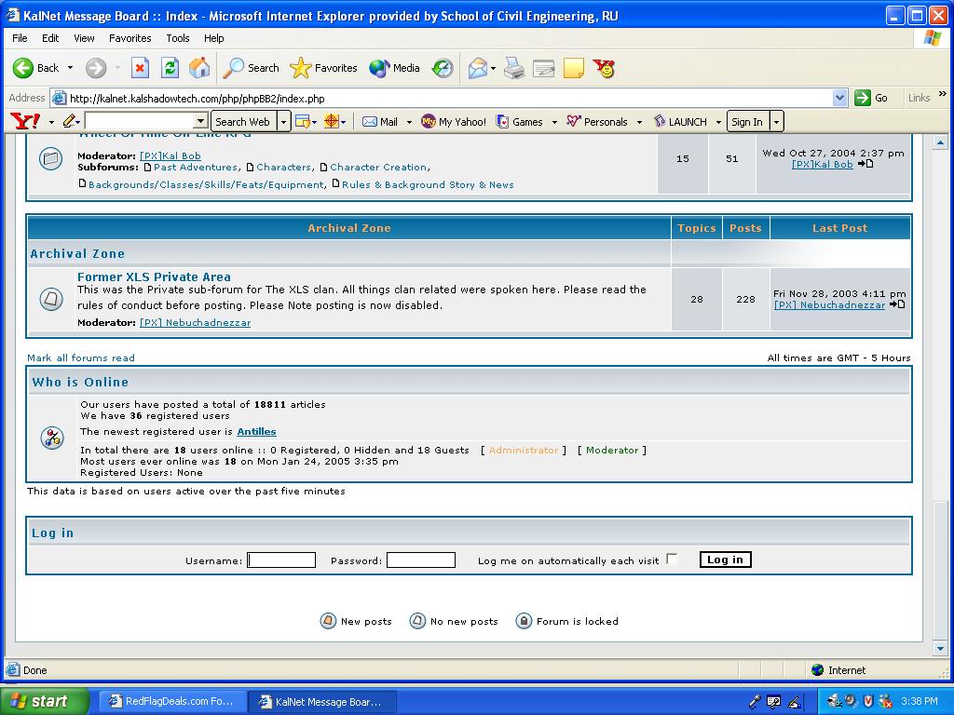Click the Yahoo toolbar pencil highlighter icon
This screenshot has height=715, width=954.
[68, 122]
